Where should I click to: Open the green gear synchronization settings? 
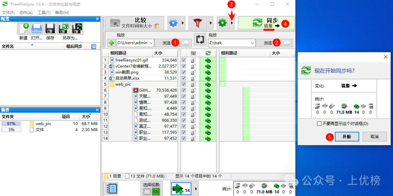click(222, 23)
